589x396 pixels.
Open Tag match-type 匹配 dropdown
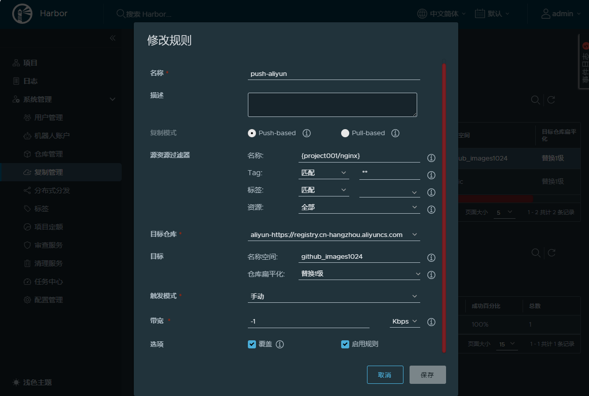tap(323, 173)
